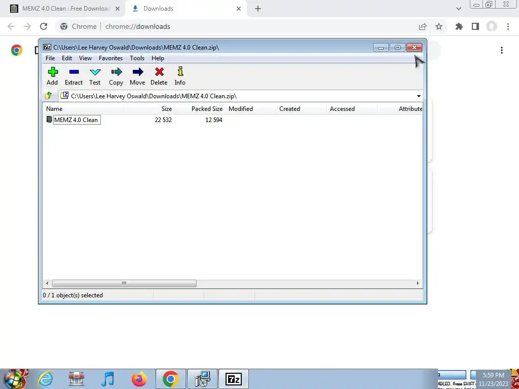Reload the Chrome page
The width and height of the screenshot is (519, 389).
click(44, 26)
